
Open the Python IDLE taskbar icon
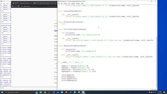[83, 92]
